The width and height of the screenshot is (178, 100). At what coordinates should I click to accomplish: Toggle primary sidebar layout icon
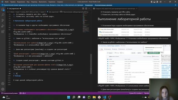click(x=152, y=2)
